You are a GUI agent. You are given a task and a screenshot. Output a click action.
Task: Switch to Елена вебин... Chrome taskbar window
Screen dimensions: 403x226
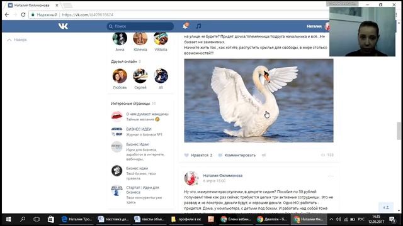[236, 219]
